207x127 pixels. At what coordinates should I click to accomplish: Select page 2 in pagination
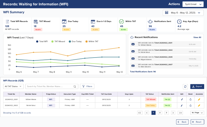(x=160, y=113)
